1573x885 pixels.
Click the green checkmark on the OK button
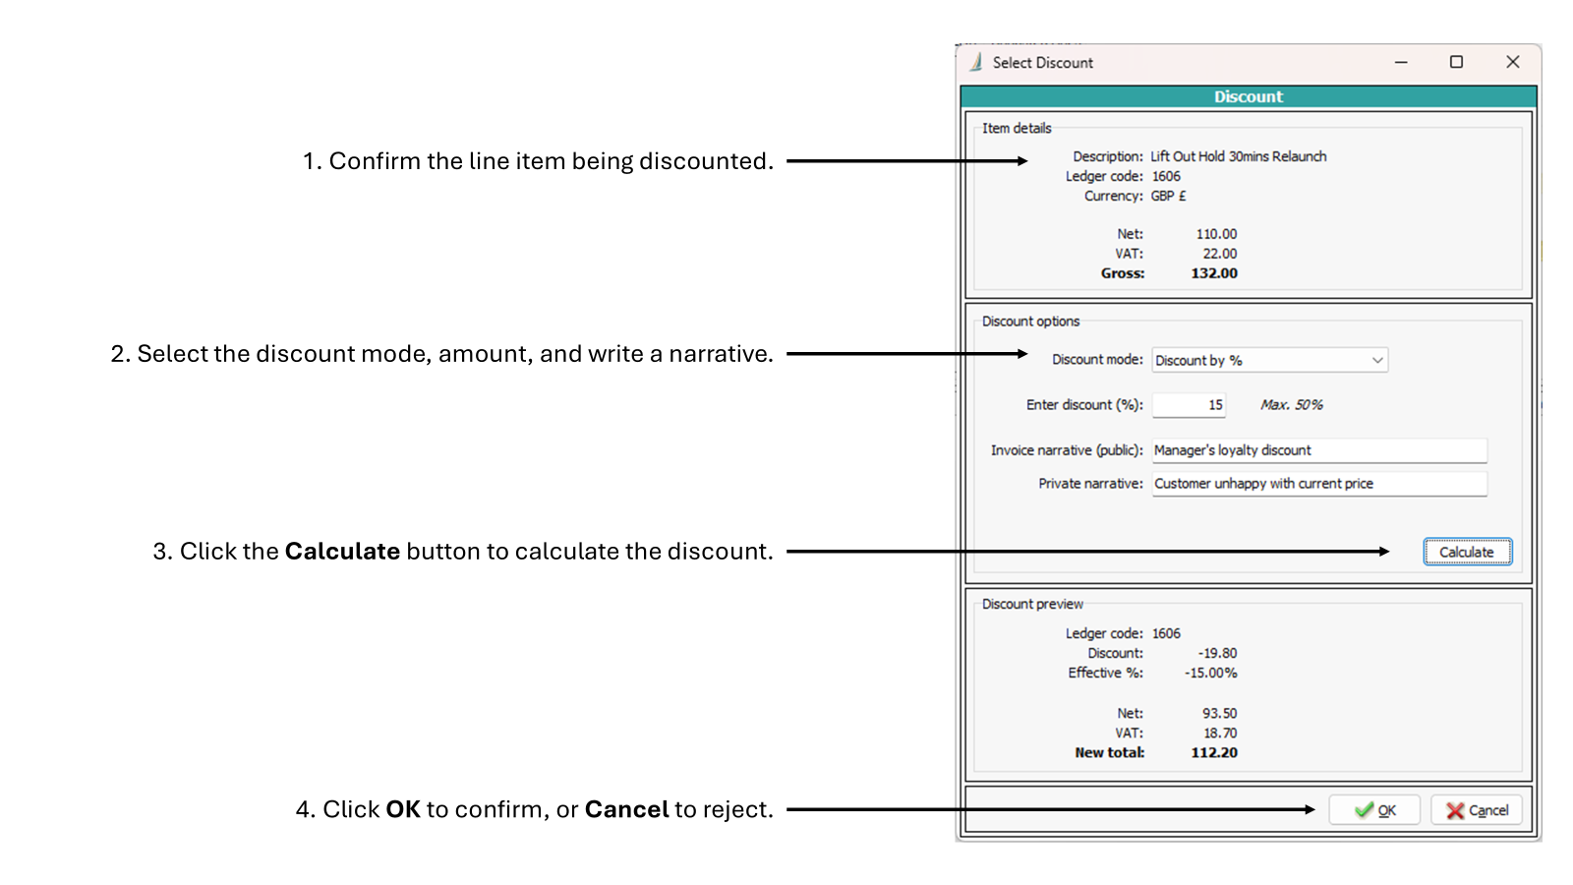(x=1362, y=809)
